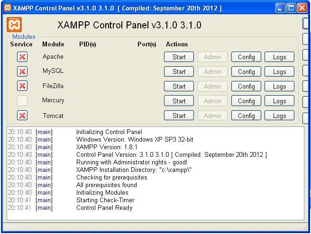Image resolution: width=311 pixels, height=234 pixels.
Task: Click the 'XAMPP Installation Directory' log line
Action: click(134, 170)
